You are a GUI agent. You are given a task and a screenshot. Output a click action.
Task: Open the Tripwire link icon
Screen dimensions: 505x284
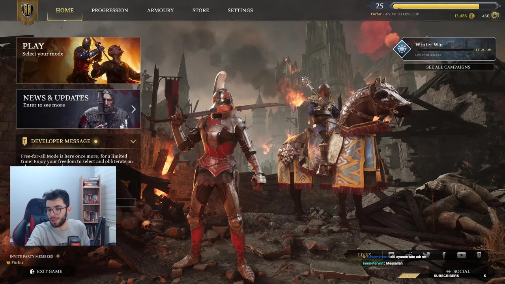tap(479, 255)
